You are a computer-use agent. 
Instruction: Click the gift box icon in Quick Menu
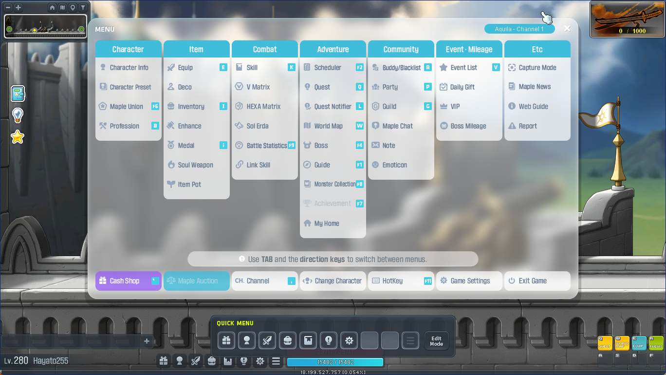point(226,340)
